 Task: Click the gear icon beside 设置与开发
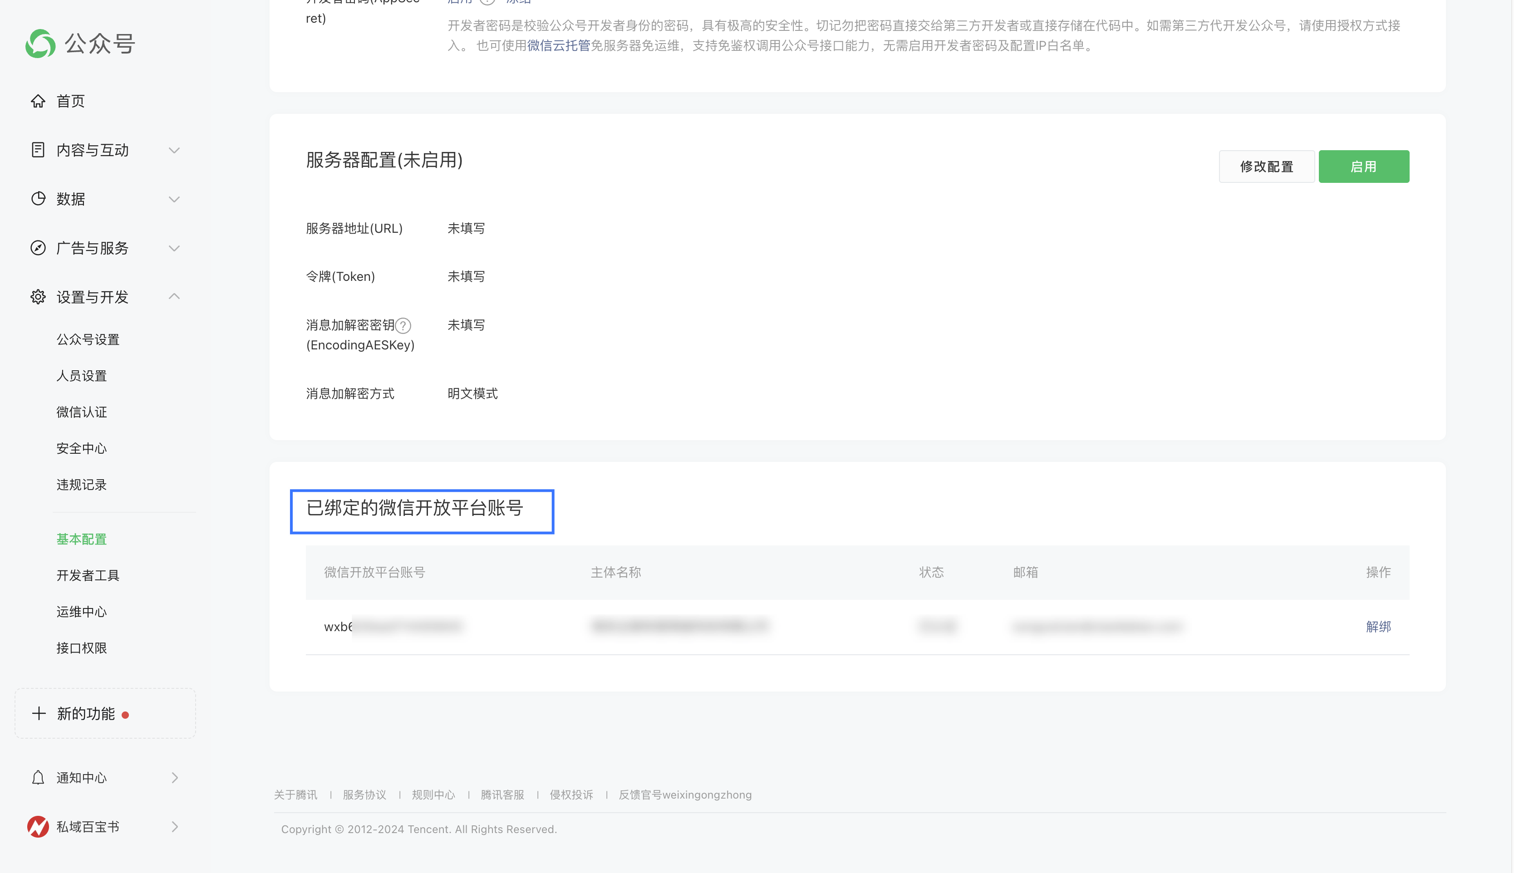pos(39,297)
